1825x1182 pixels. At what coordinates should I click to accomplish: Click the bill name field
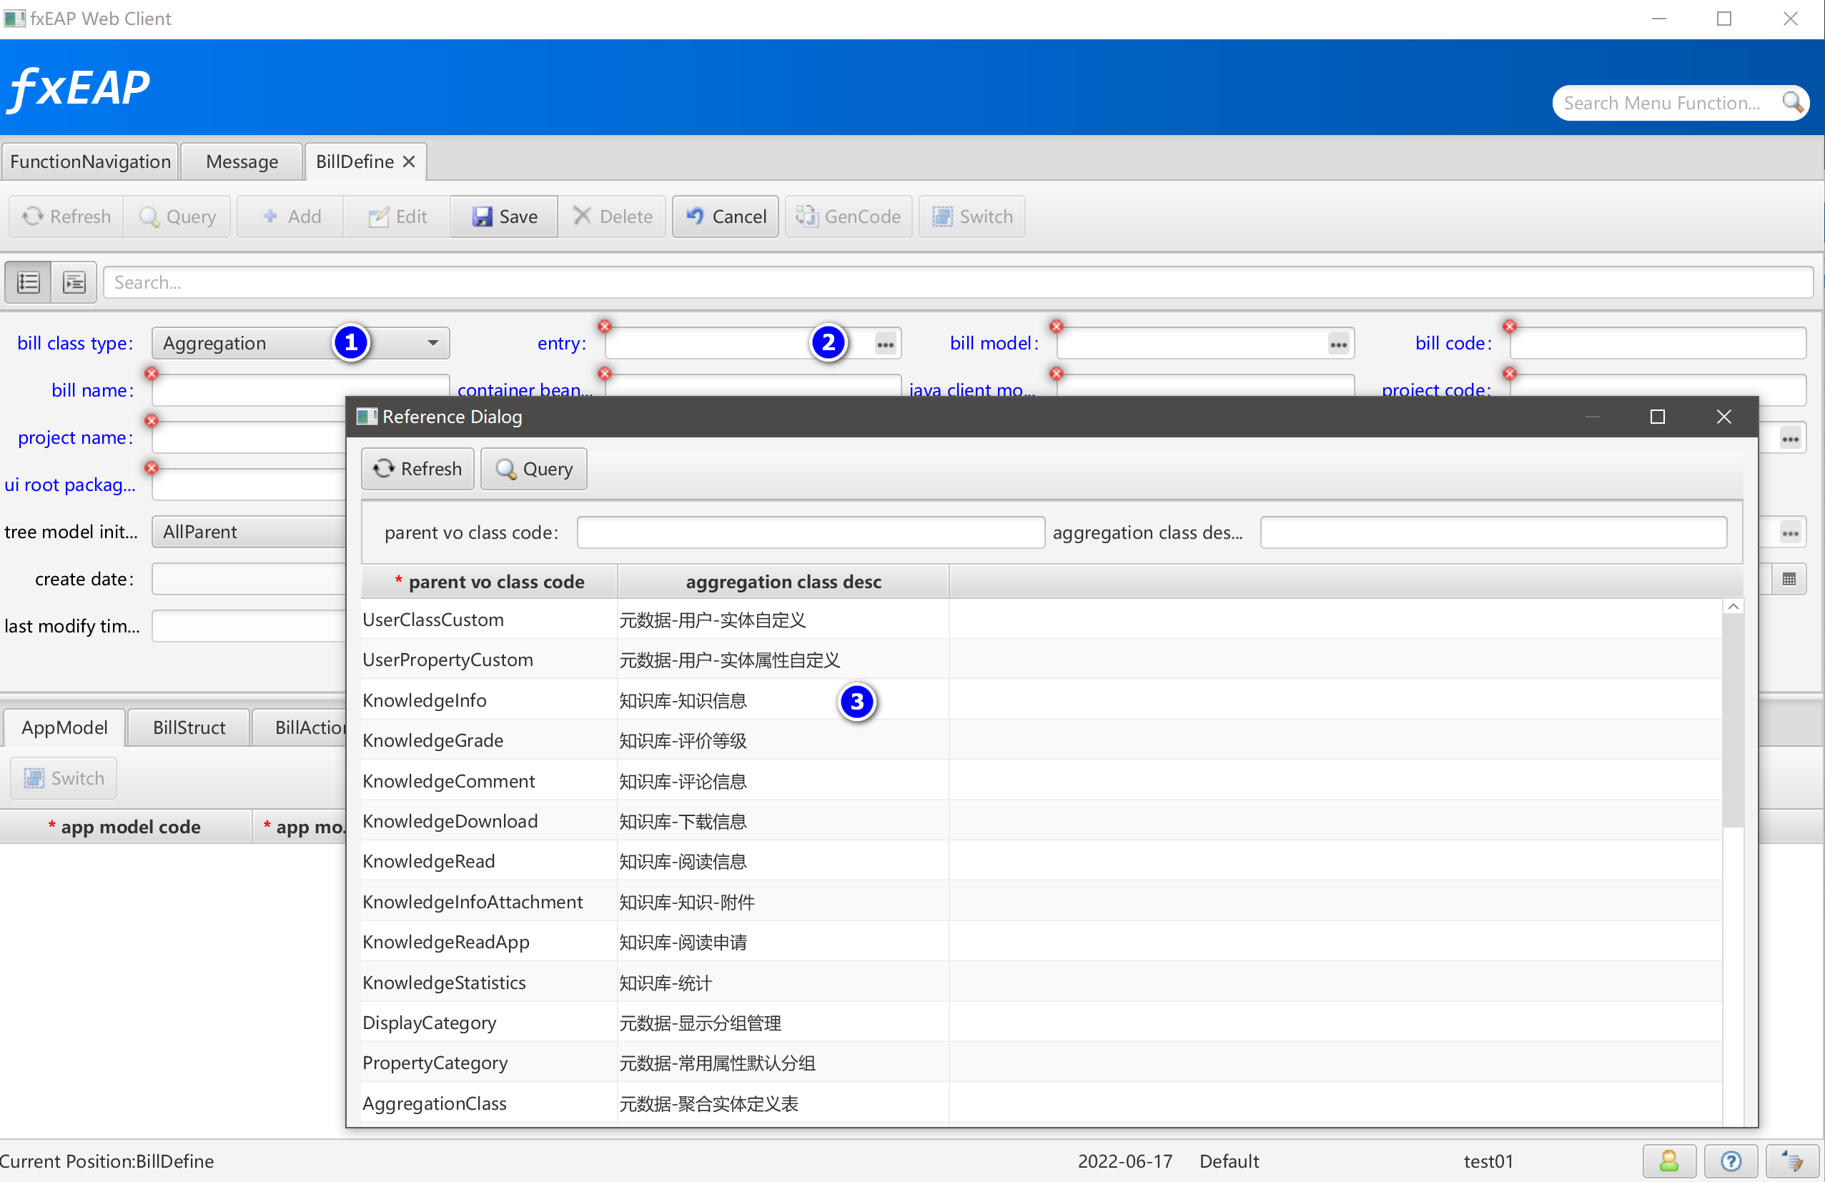(300, 389)
